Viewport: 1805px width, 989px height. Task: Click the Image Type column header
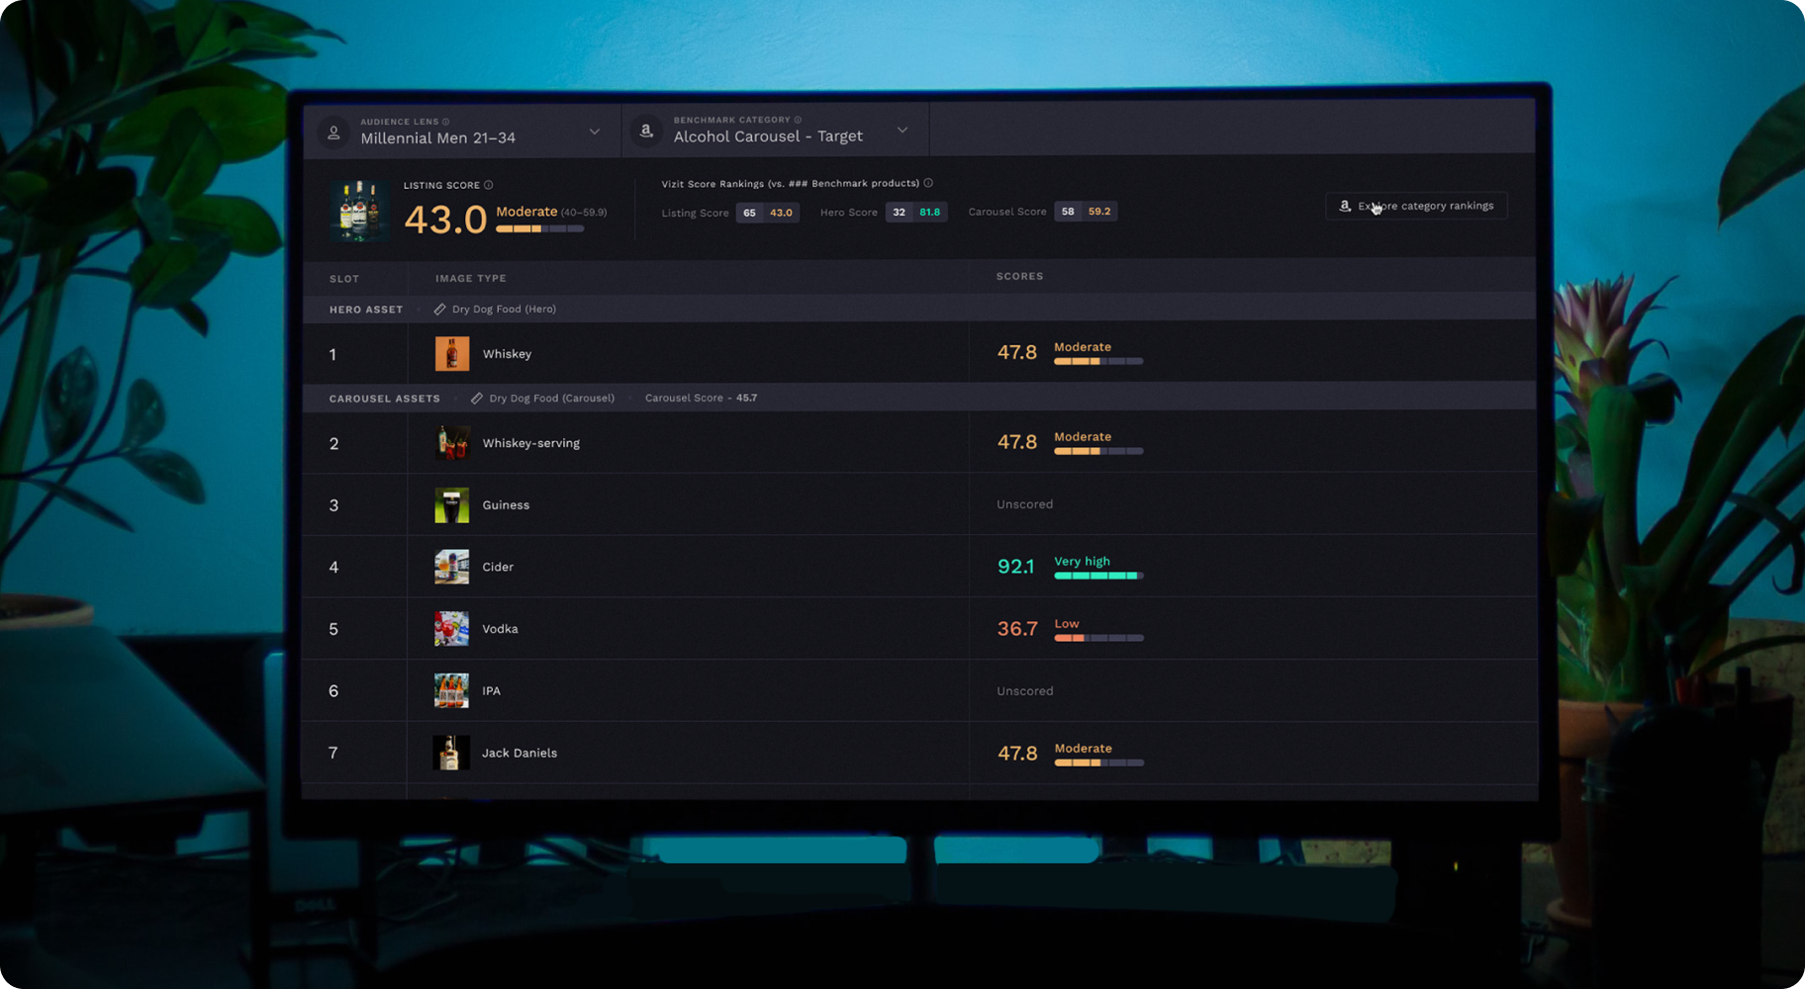[x=471, y=279]
